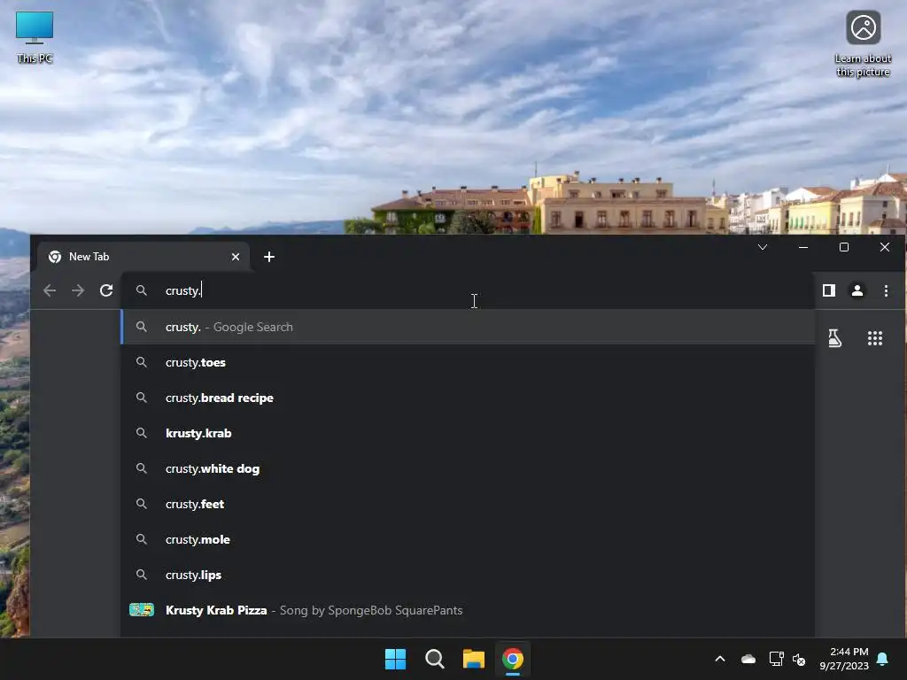Click the muted volume tray icon
Screen dimensions: 907x680
point(800,659)
